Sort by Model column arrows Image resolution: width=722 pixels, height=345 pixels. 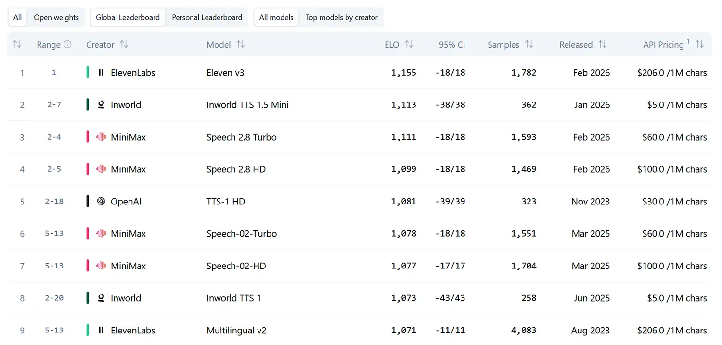pos(241,45)
